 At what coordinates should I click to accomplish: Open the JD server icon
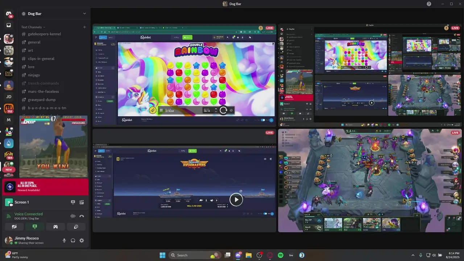(9, 97)
